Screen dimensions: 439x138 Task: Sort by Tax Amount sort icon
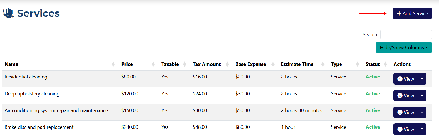(x=227, y=64)
